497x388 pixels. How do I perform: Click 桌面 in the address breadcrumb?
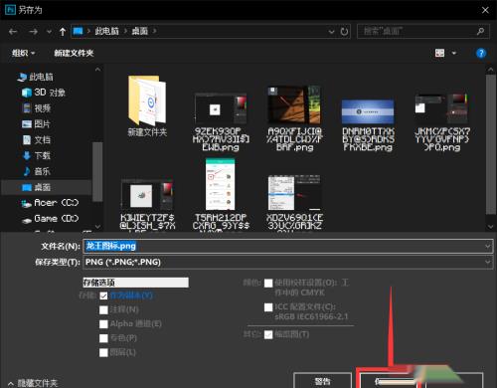[140, 31]
